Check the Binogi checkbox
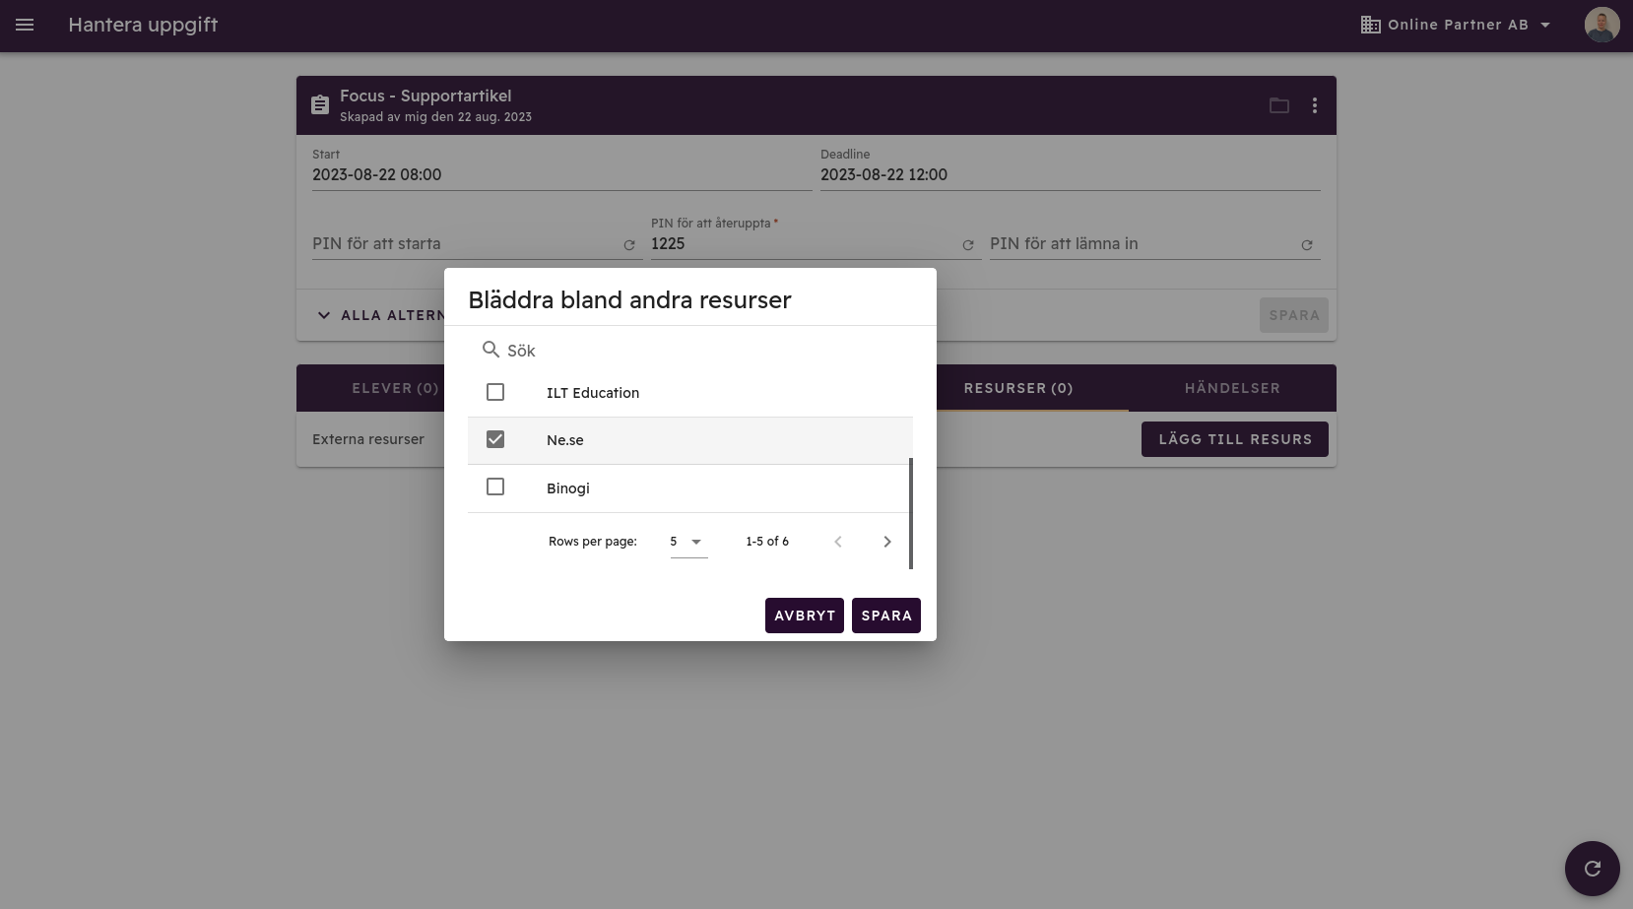This screenshot has height=909, width=1633. tap(495, 487)
